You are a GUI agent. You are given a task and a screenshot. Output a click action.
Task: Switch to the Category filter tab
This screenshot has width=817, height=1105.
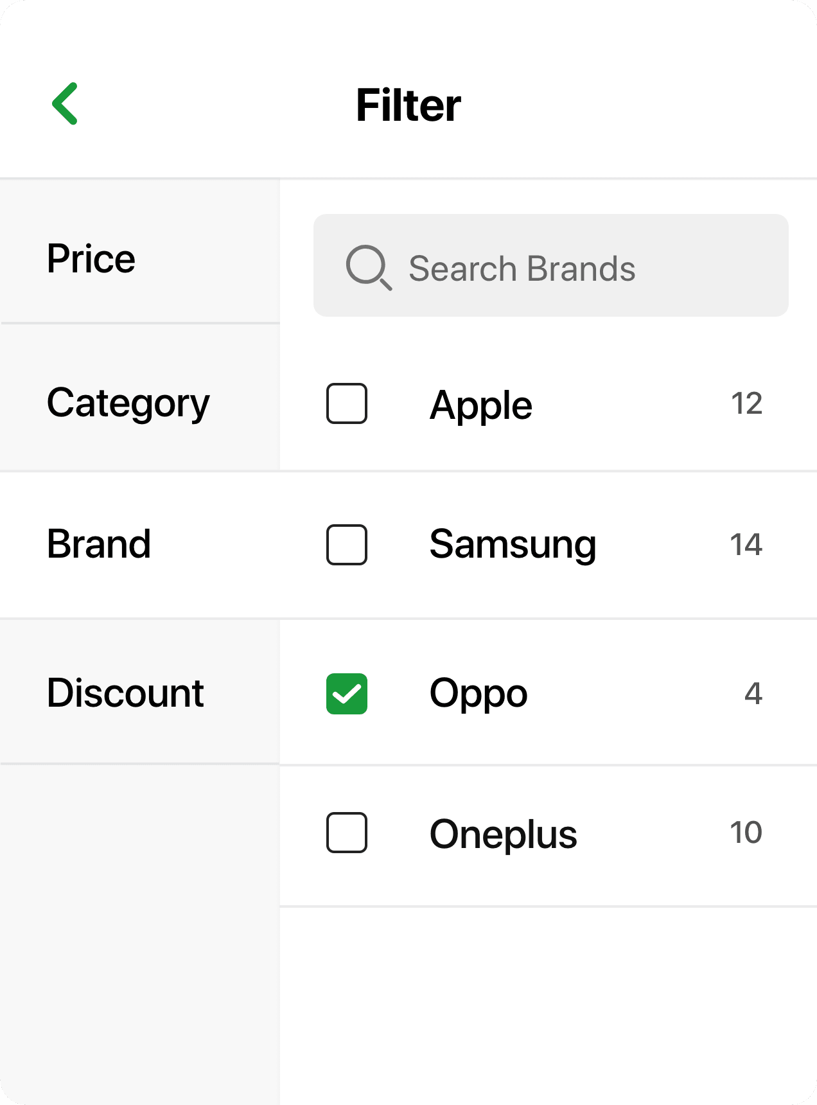click(128, 403)
